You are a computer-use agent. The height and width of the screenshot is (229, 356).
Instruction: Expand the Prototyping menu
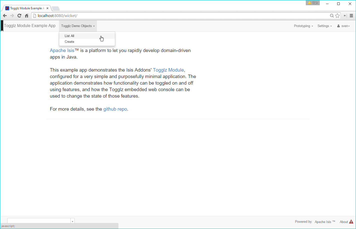303,26
